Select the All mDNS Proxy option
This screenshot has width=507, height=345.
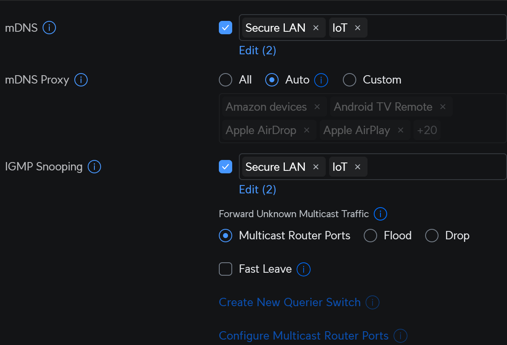point(226,80)
